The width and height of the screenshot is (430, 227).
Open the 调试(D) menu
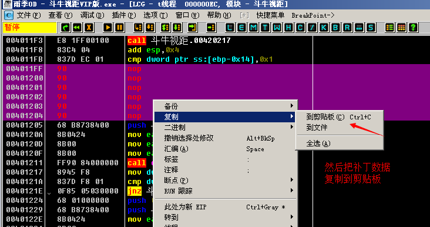(92, 15)
